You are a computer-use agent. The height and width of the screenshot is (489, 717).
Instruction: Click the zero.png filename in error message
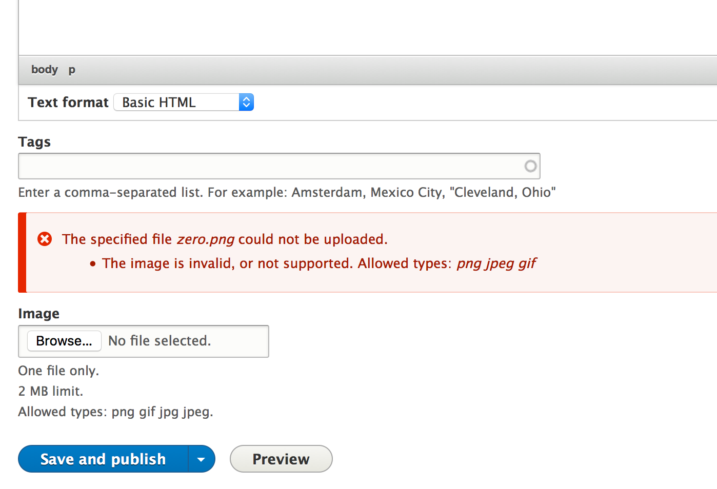pos(206,239)
